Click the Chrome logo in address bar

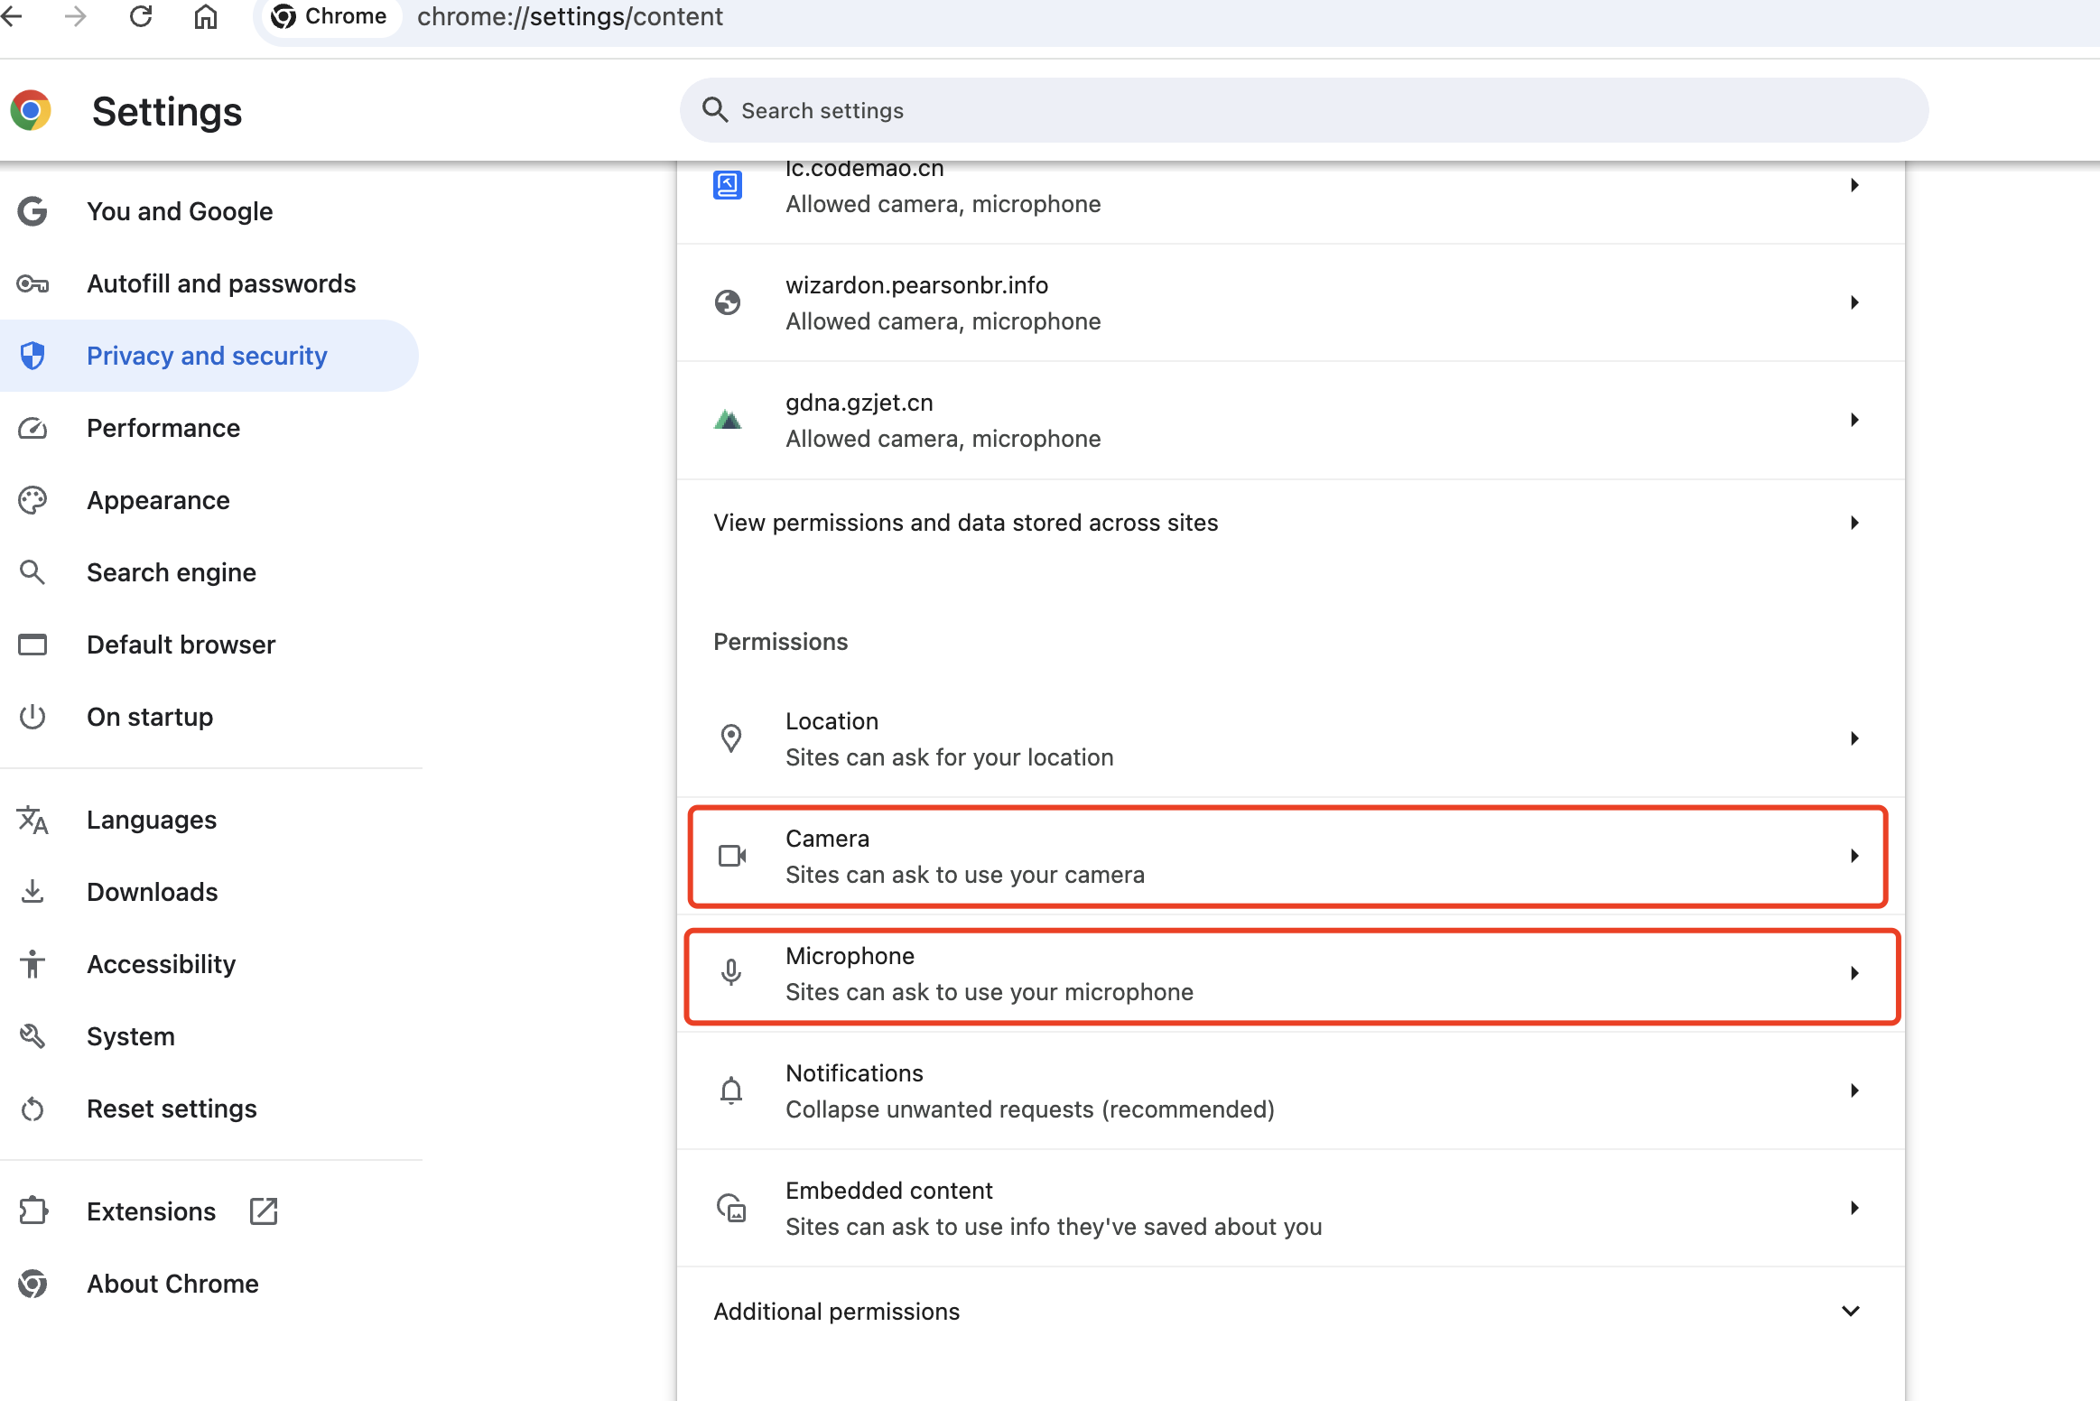point(282,17)
